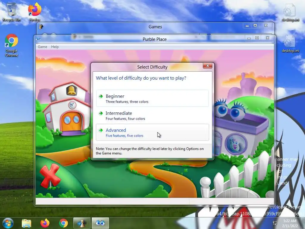Click the green arrow beside Intermediate

tap(101, 113)
